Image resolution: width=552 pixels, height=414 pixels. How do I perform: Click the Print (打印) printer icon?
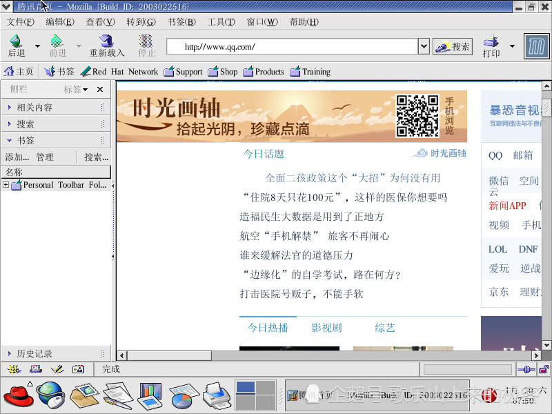[x=491, y=41]
